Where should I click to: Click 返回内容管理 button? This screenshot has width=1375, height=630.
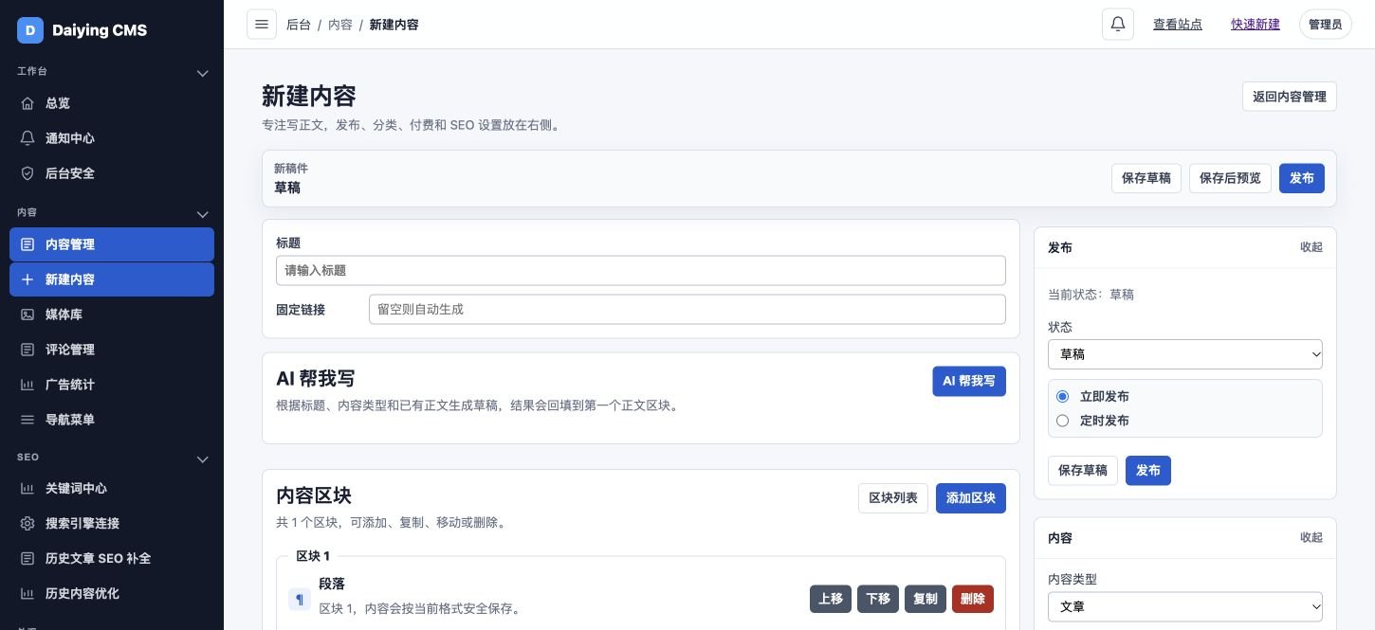(1290, 97)
